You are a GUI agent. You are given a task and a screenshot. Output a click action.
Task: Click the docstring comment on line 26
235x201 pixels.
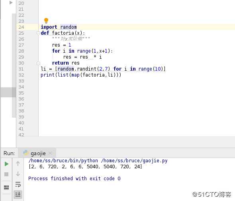(71, 39)
